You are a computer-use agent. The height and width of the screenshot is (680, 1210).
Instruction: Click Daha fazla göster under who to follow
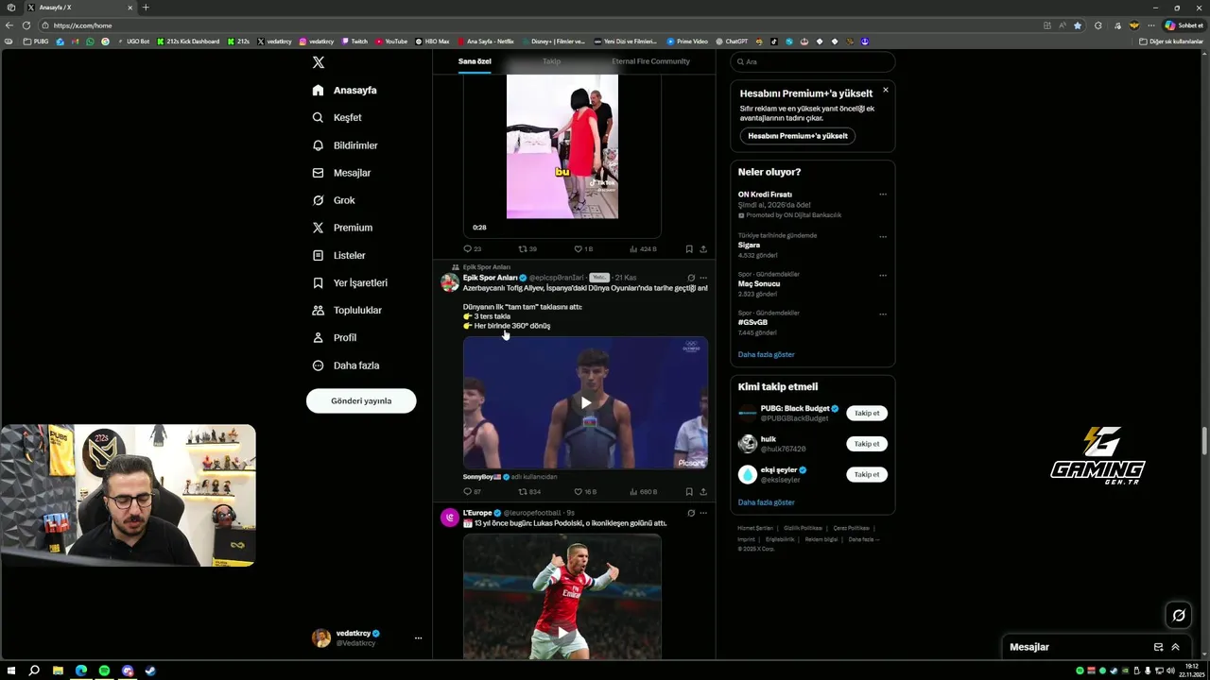(x=767, y=502)
